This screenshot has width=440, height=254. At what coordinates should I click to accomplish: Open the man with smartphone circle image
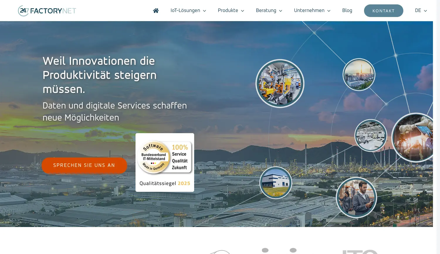click(356, 197)
